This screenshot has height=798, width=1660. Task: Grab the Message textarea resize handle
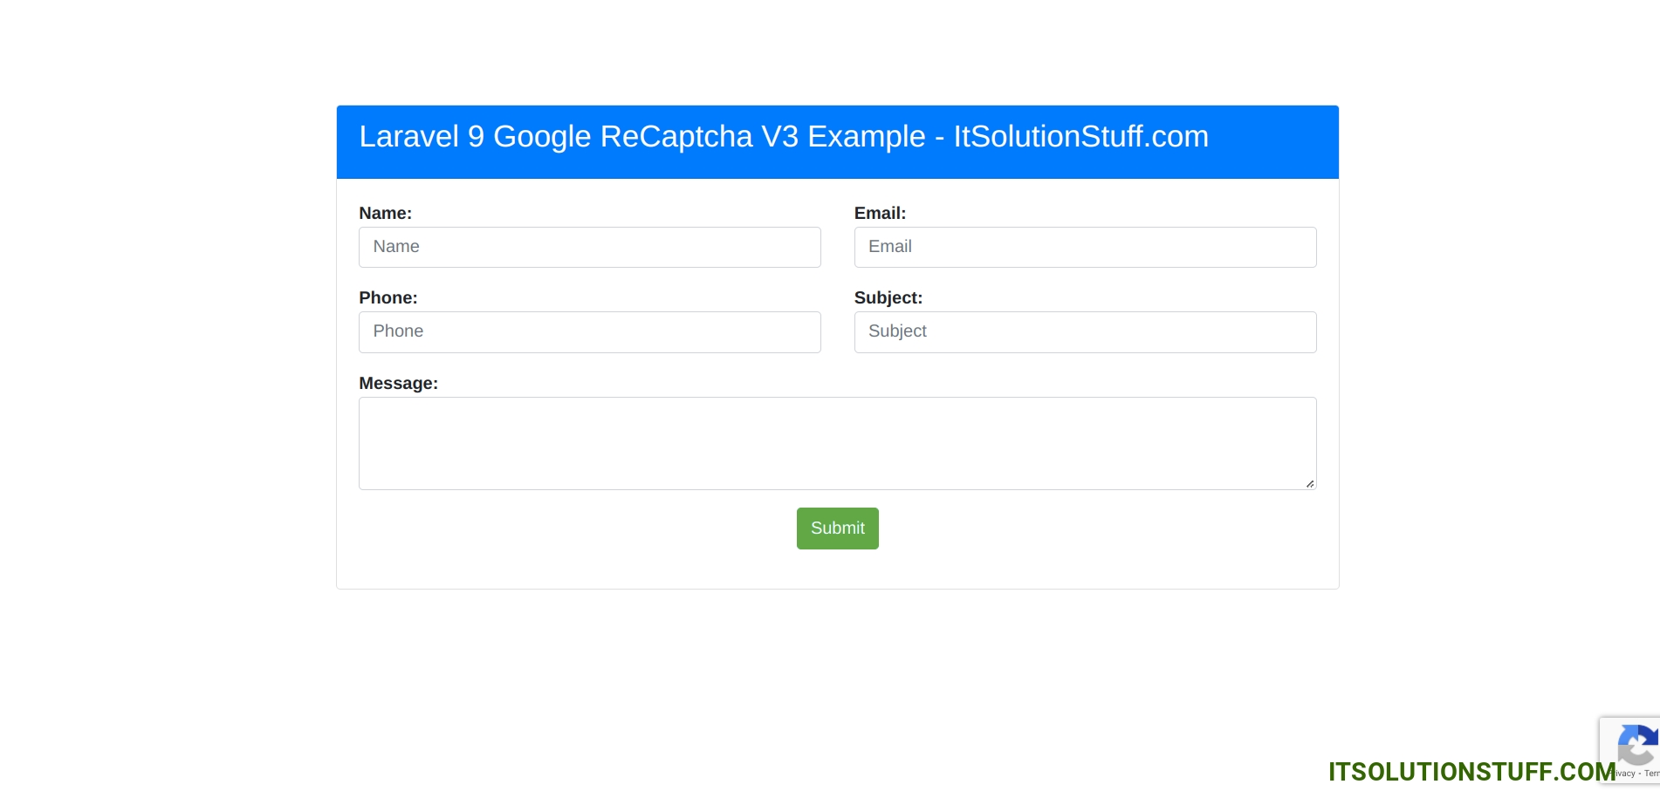(1309, 483)
